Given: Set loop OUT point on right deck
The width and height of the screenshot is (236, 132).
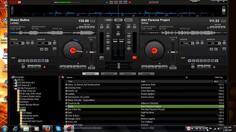Looking at the screenshot, I should click(207, 67).
